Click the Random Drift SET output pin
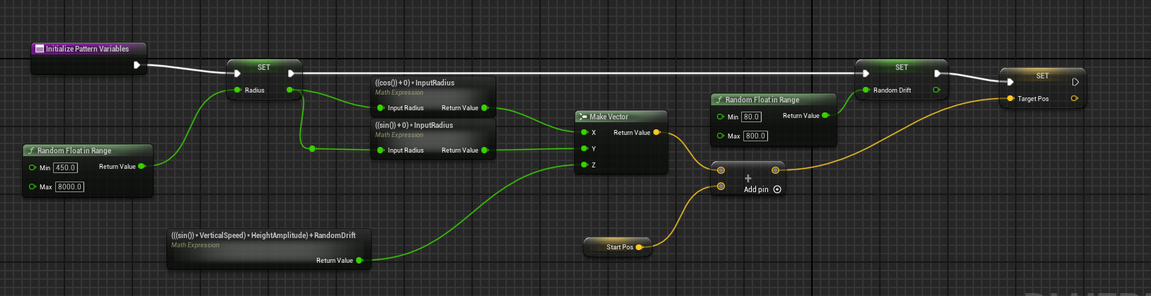 (x=937, y=90)
